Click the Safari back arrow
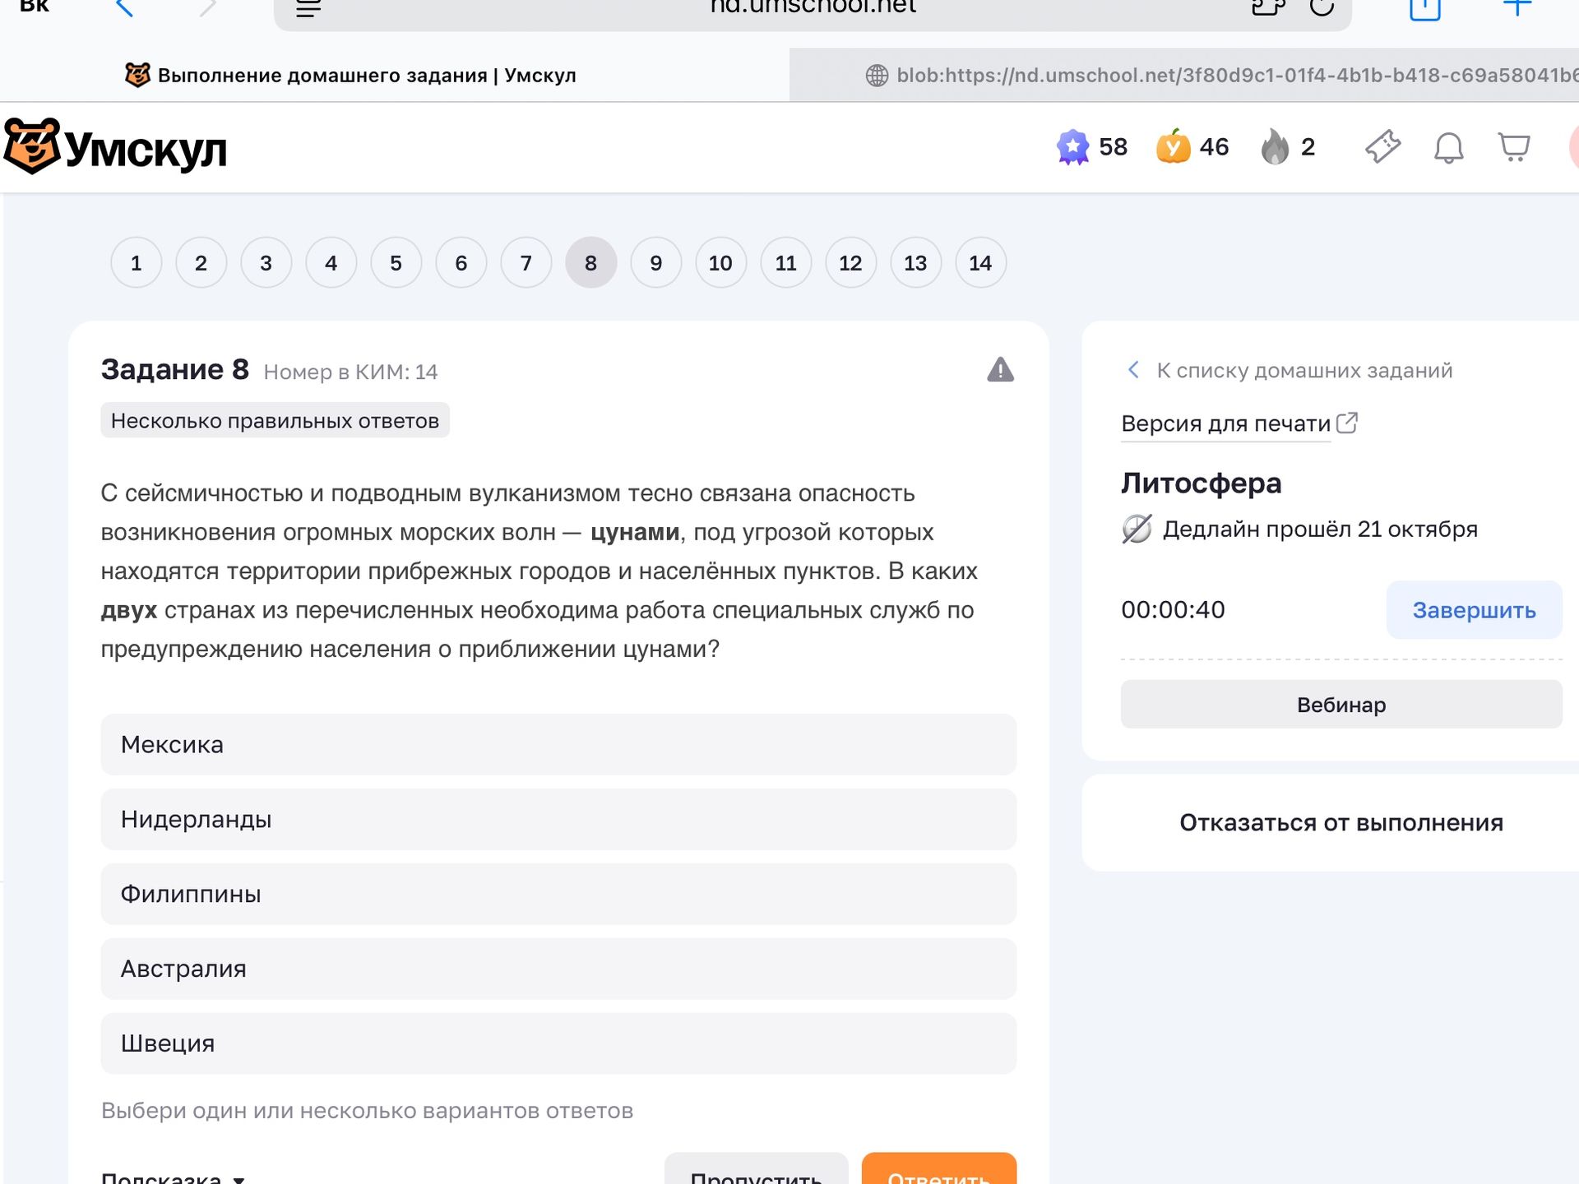The width and height of the screenshot is (1579, 1184). pos(124,8)
